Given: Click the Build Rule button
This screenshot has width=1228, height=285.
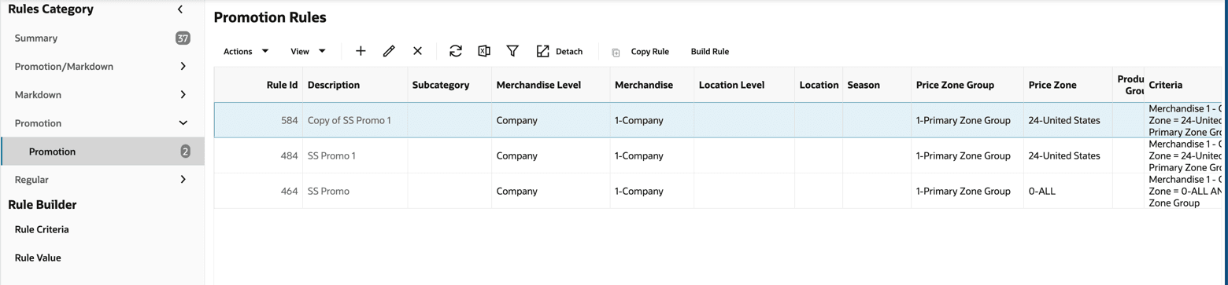Looking at the screenshot, I should 710,52.
